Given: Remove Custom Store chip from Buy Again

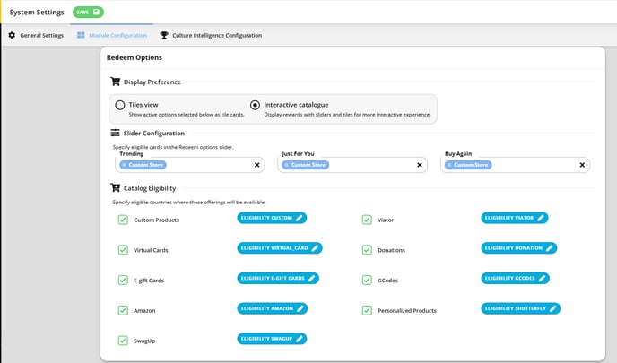Looking at the screenshot, I should coord(449,165).
